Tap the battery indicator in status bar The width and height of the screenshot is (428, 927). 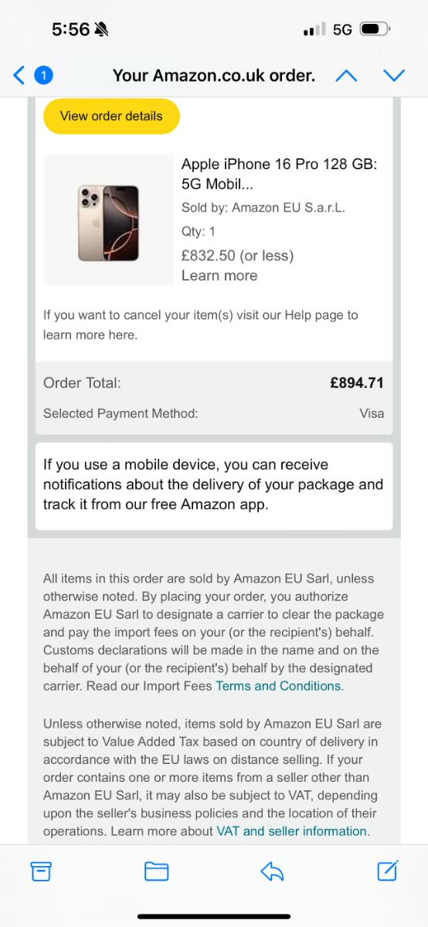click(x=375, y=29)
